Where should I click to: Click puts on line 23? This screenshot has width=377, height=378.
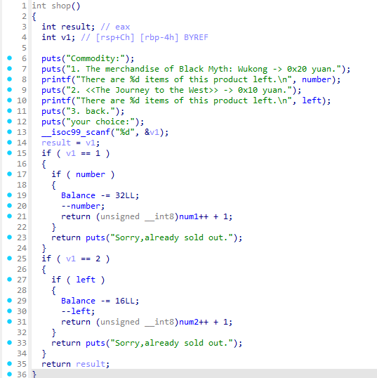click(95, 237)
